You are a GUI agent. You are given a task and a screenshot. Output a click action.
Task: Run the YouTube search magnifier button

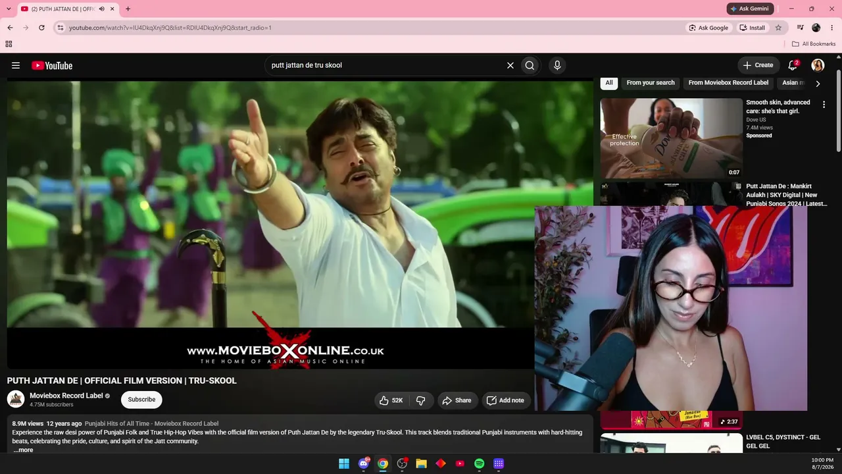pyautogui.click(x=530, y=65)
